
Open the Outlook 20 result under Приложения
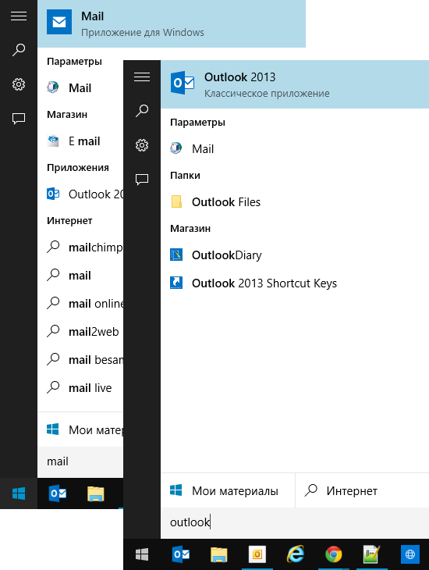click(x=80, y=194)
